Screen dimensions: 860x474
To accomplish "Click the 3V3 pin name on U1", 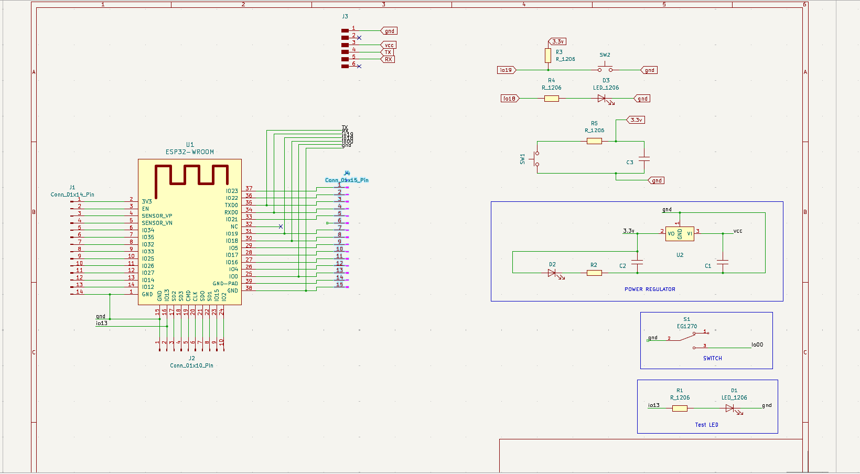I will tap(147, 201).
